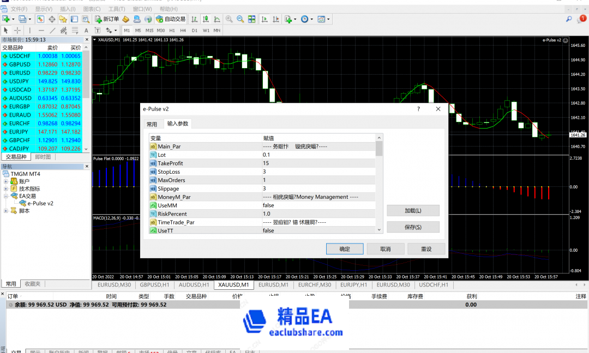Open the Strategy Tester icon
The image size is (589, 353).
[x=86, y=19]
